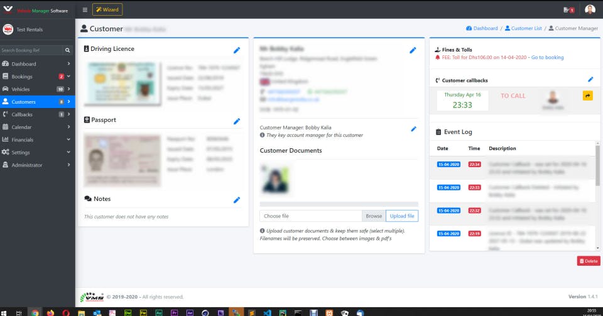Edit Passport with the pencil icon

(x=237, y=121)
